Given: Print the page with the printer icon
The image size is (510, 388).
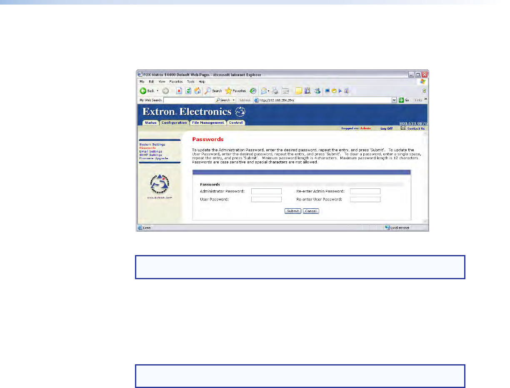Looking at the screenshot, I should pyautogui.click(x=275, y=90).
